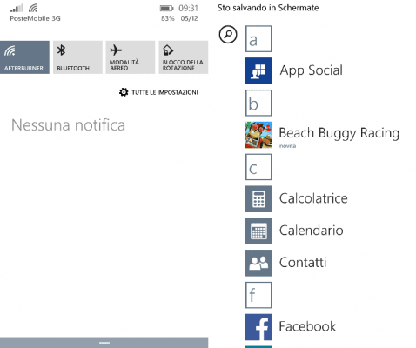Toggle the AFTERBURNER Wi-Fi quick action
The image size is (416, 348).
point(24,57)
